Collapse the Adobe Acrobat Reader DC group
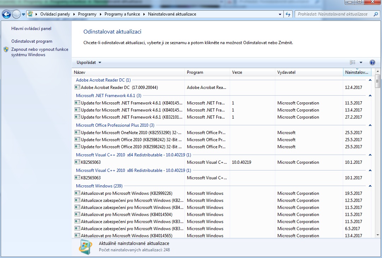 pyautogui.click(x=370, y=80)
